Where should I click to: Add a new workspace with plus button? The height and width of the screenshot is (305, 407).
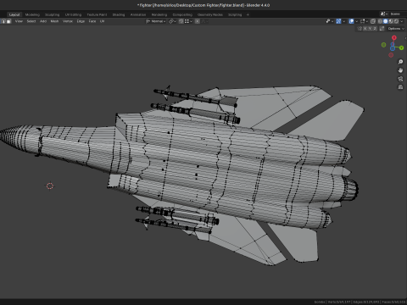click(248, 14)
